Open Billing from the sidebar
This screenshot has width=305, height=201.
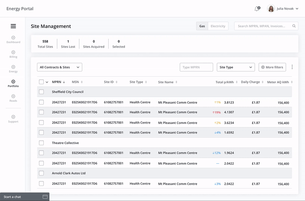13,54
